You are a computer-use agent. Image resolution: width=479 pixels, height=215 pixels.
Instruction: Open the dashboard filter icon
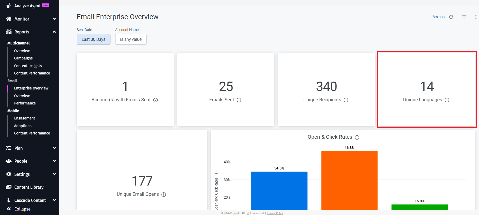[464, 17]
